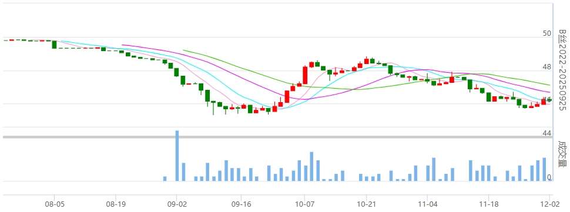Image resolution: width=570 pixels, height=212 pixels.
Task: Click the 10-07 date axis label
Action: pos(304,204)
